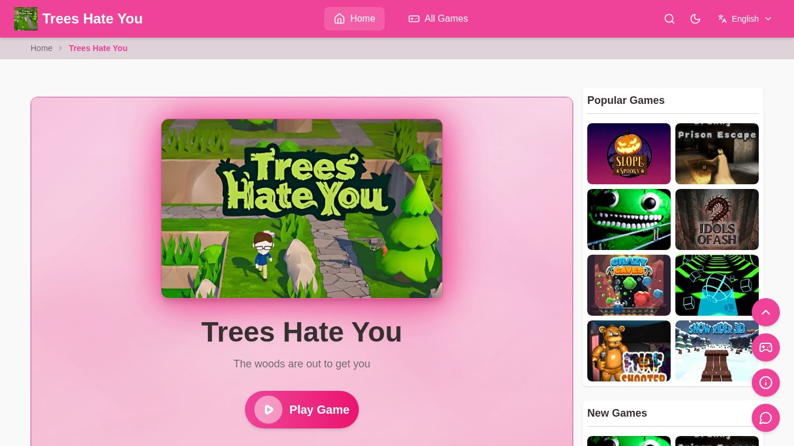Toggle dark mode moon icon
Viewport: 794px width, 446px height.
[695, 19]
